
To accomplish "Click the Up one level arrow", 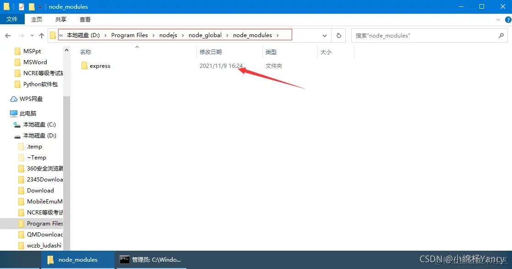I will click(42, 35).
